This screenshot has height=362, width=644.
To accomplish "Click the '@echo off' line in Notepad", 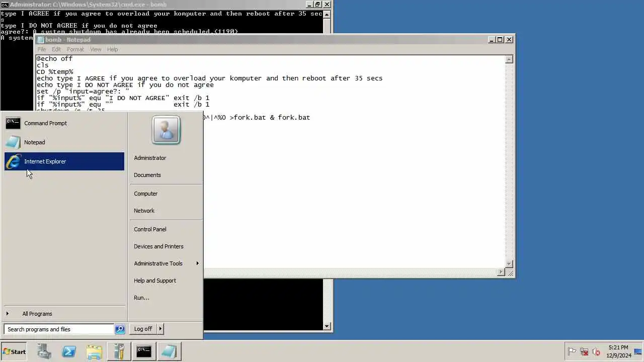I will coord(55,59).
